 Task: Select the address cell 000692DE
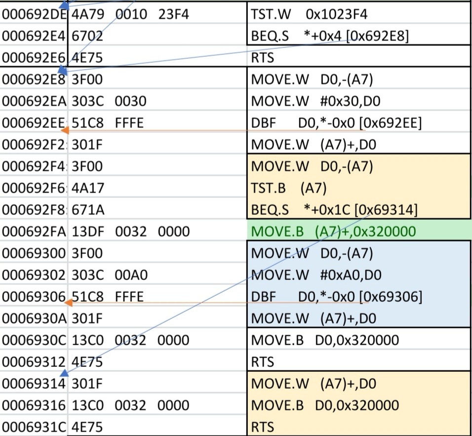34,14
